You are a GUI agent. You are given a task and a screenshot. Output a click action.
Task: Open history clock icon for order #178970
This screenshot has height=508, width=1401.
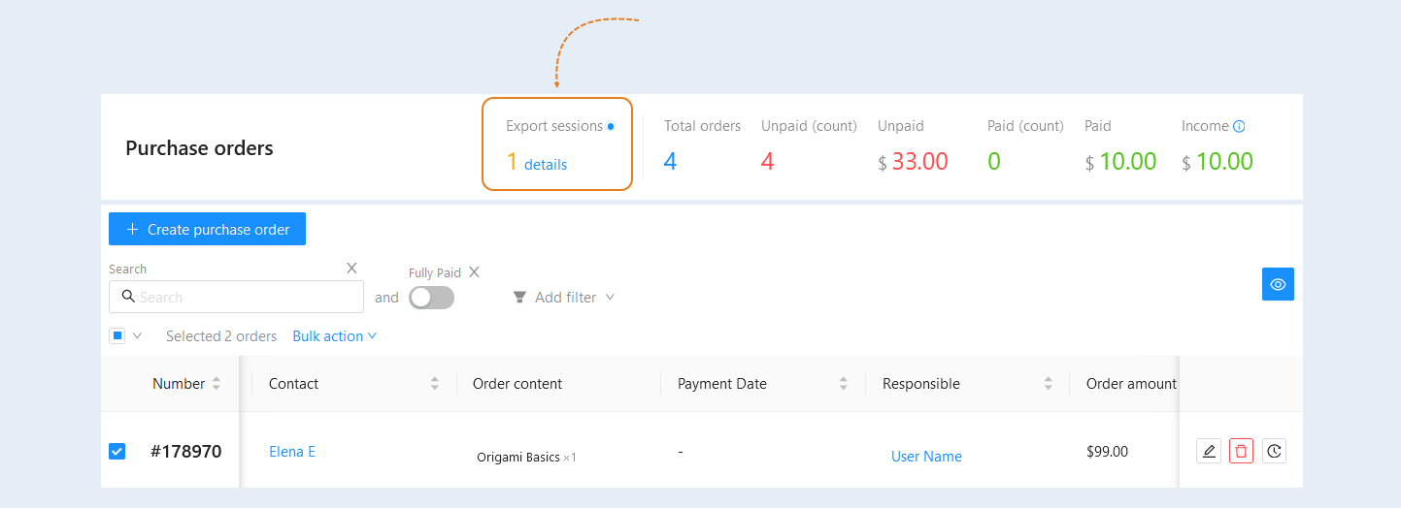pyautogui.click(x=1274, y=451)
